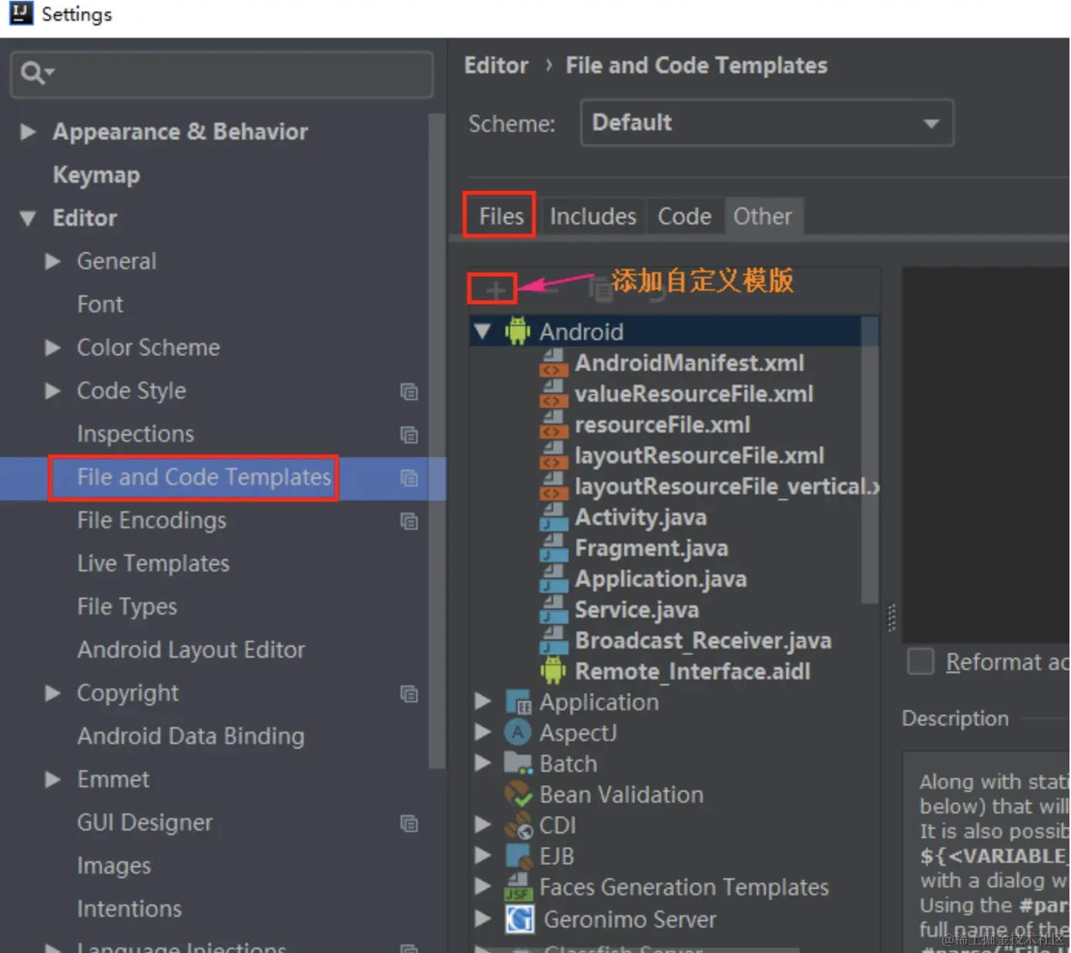Click the Activity.java file icon
The height and width of the screenshot is (953, 1071).
[554, 517]
